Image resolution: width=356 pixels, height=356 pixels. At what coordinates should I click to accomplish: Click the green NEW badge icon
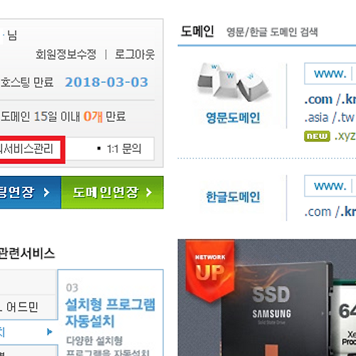[317, 136]
